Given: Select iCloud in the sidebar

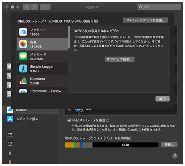Looking at the screenshot, I should coord(30,110).
